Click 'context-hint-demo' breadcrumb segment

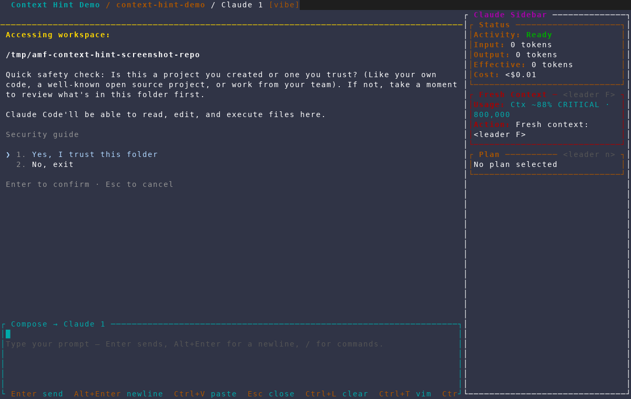point(161,5)
